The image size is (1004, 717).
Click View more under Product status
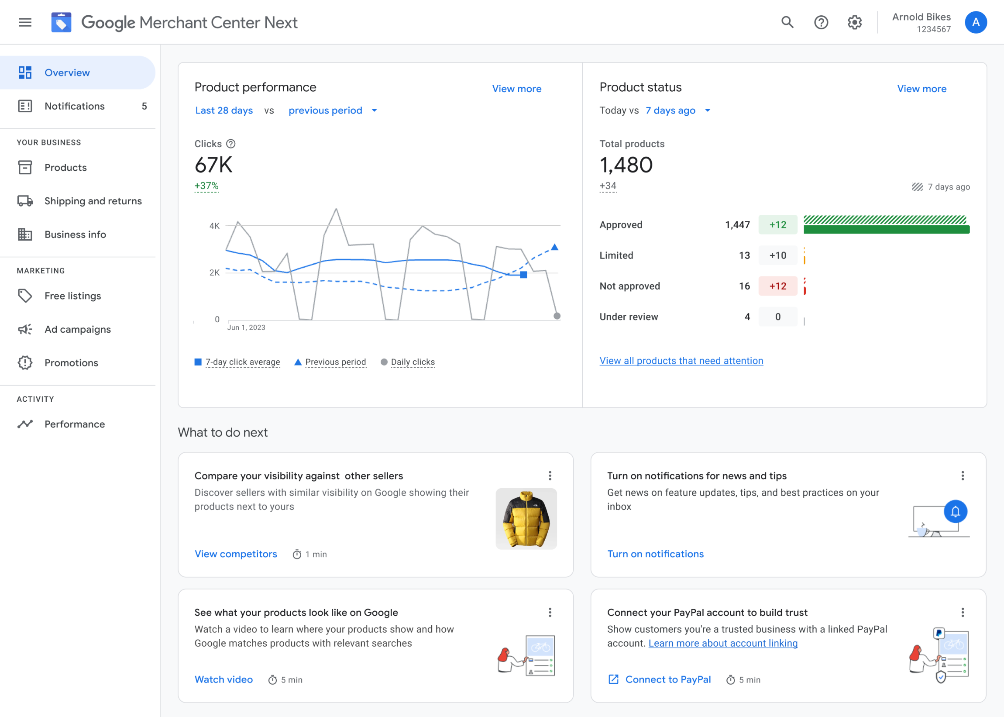(921, 89)
